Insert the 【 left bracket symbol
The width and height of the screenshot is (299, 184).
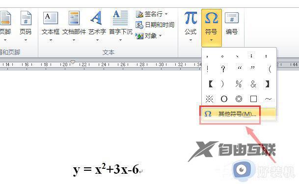(211, 84)
